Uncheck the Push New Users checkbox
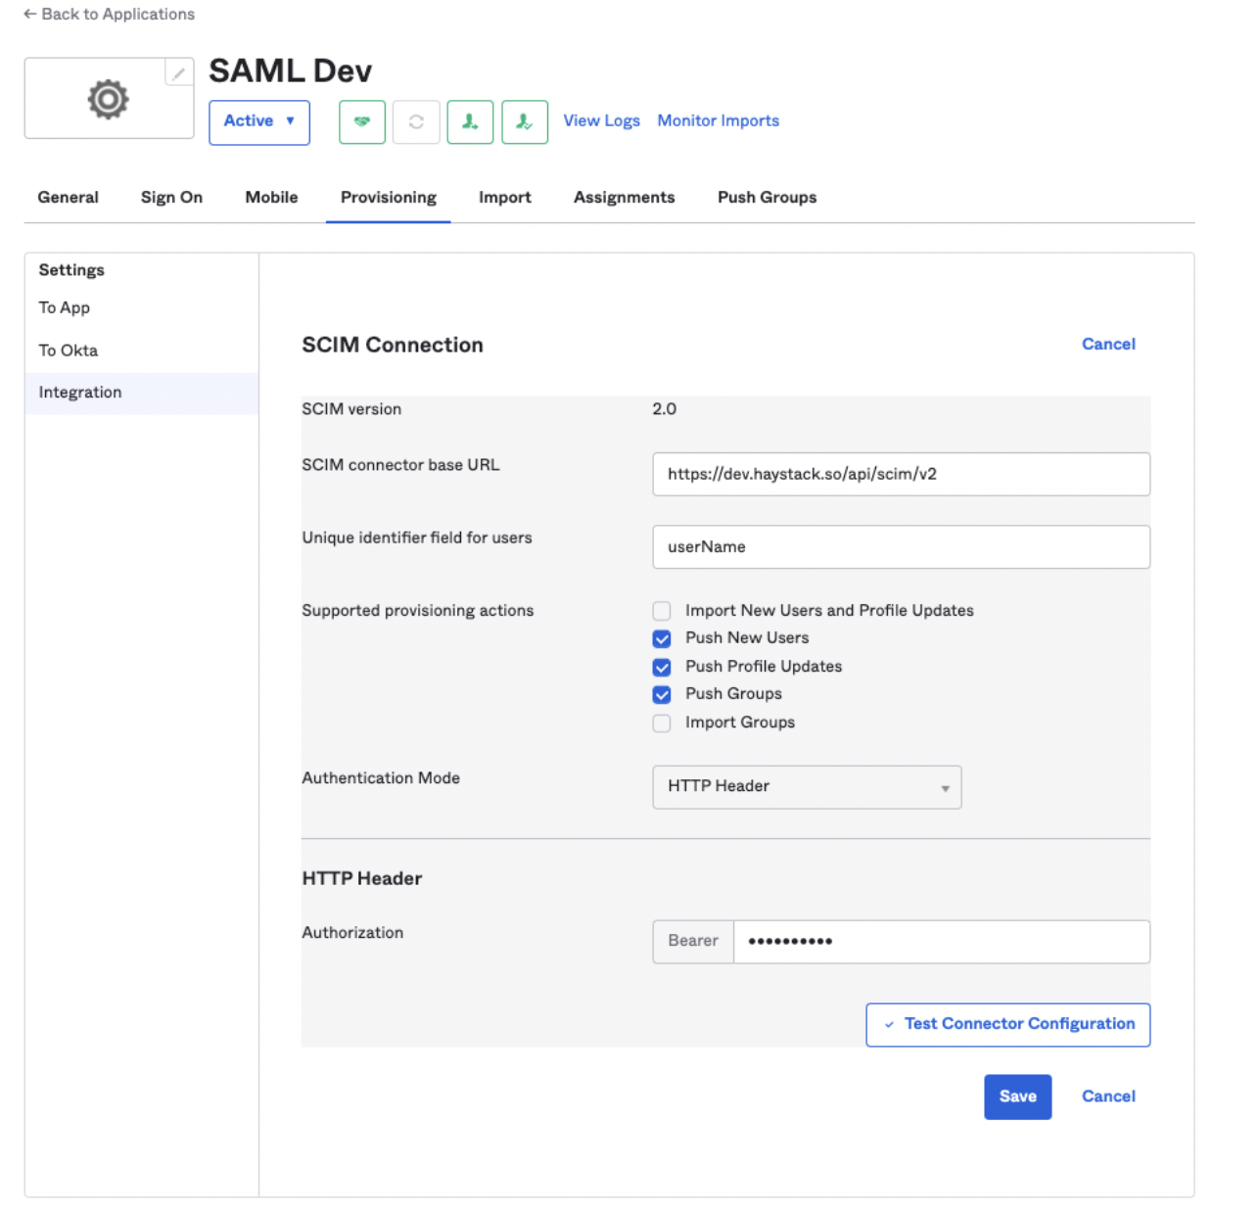The image size is (1259, 1214). click(662, 638)
